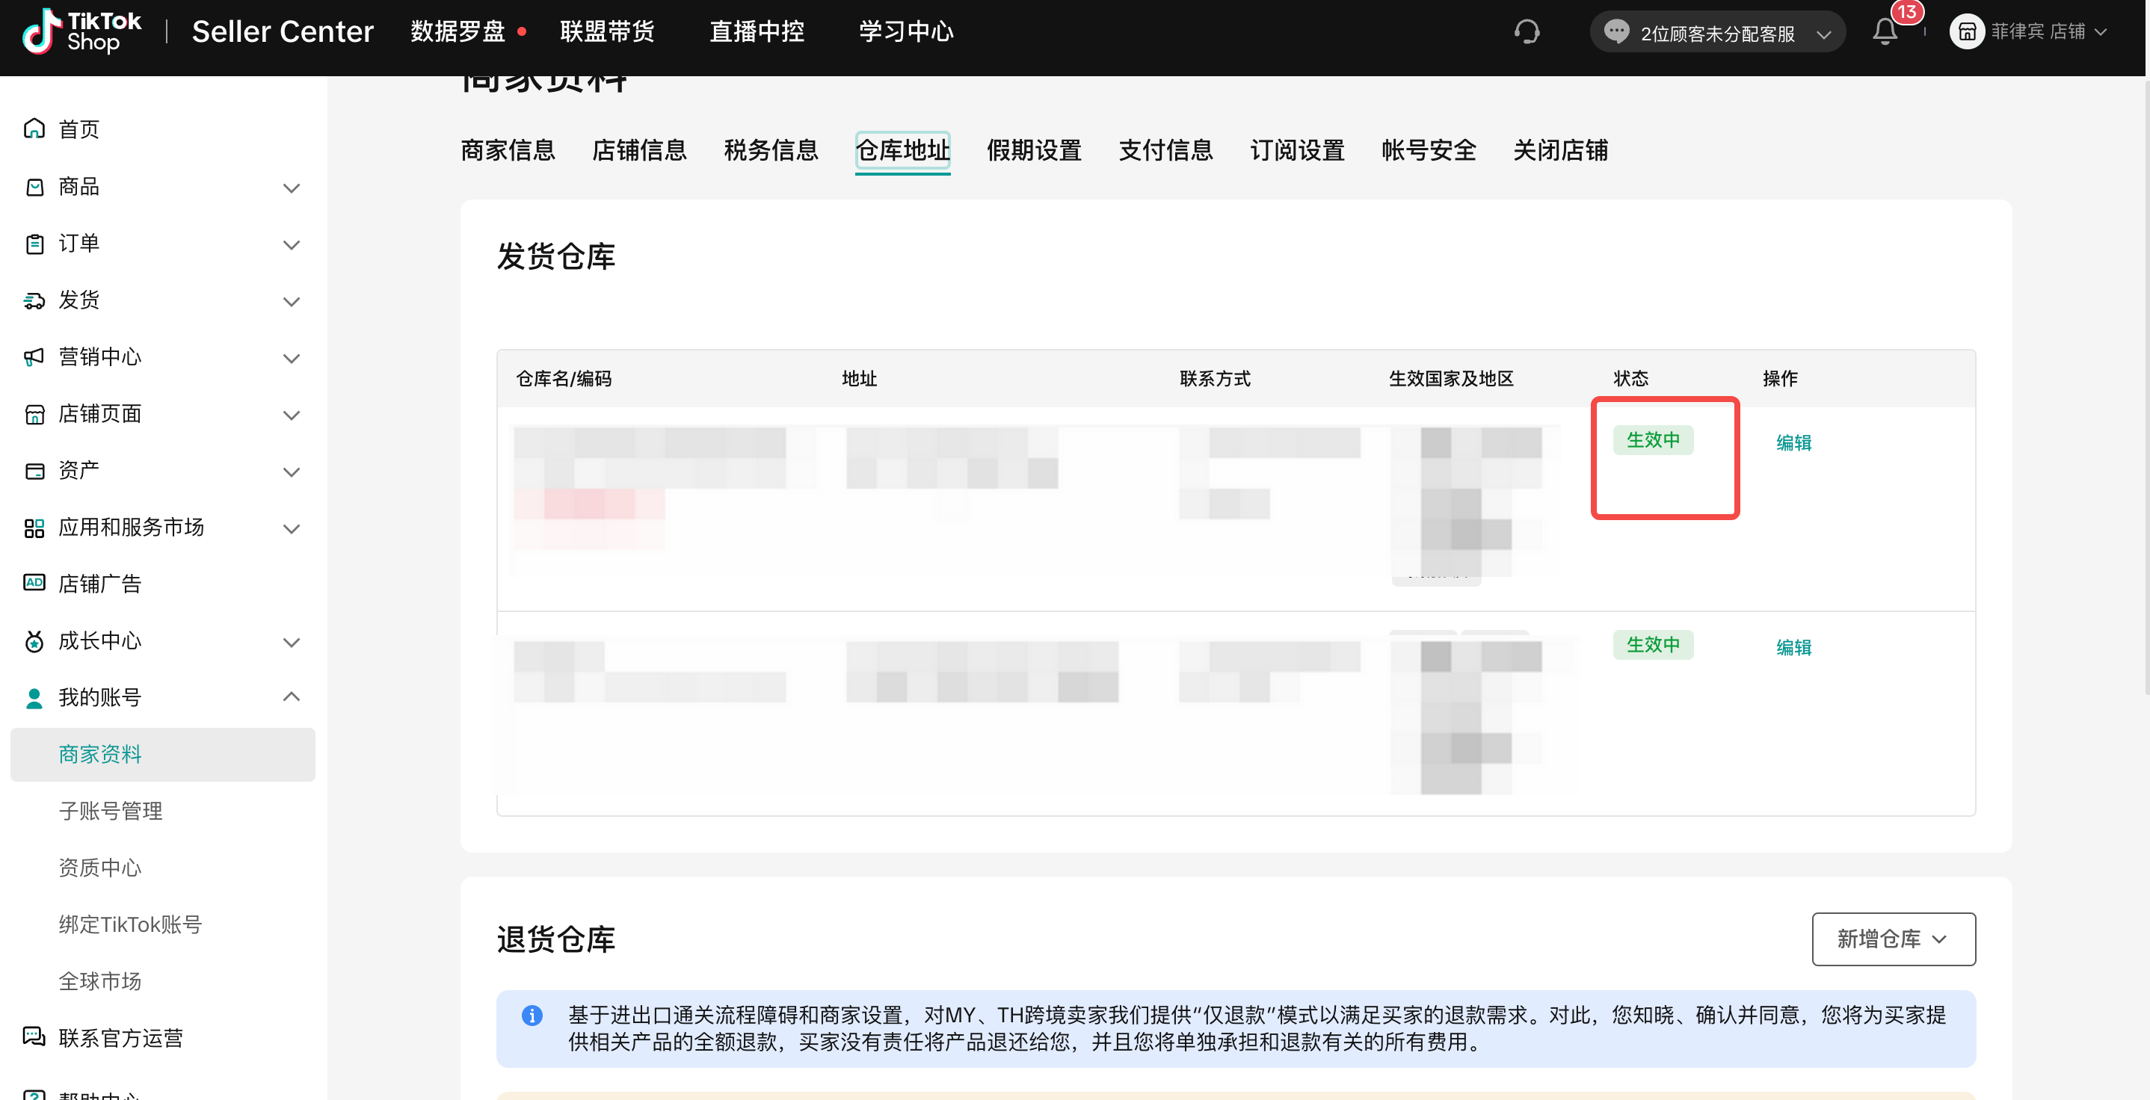Open notifications bell with 13 badge
This screenshot has height=1100, width=2150.
point(1885,31)
